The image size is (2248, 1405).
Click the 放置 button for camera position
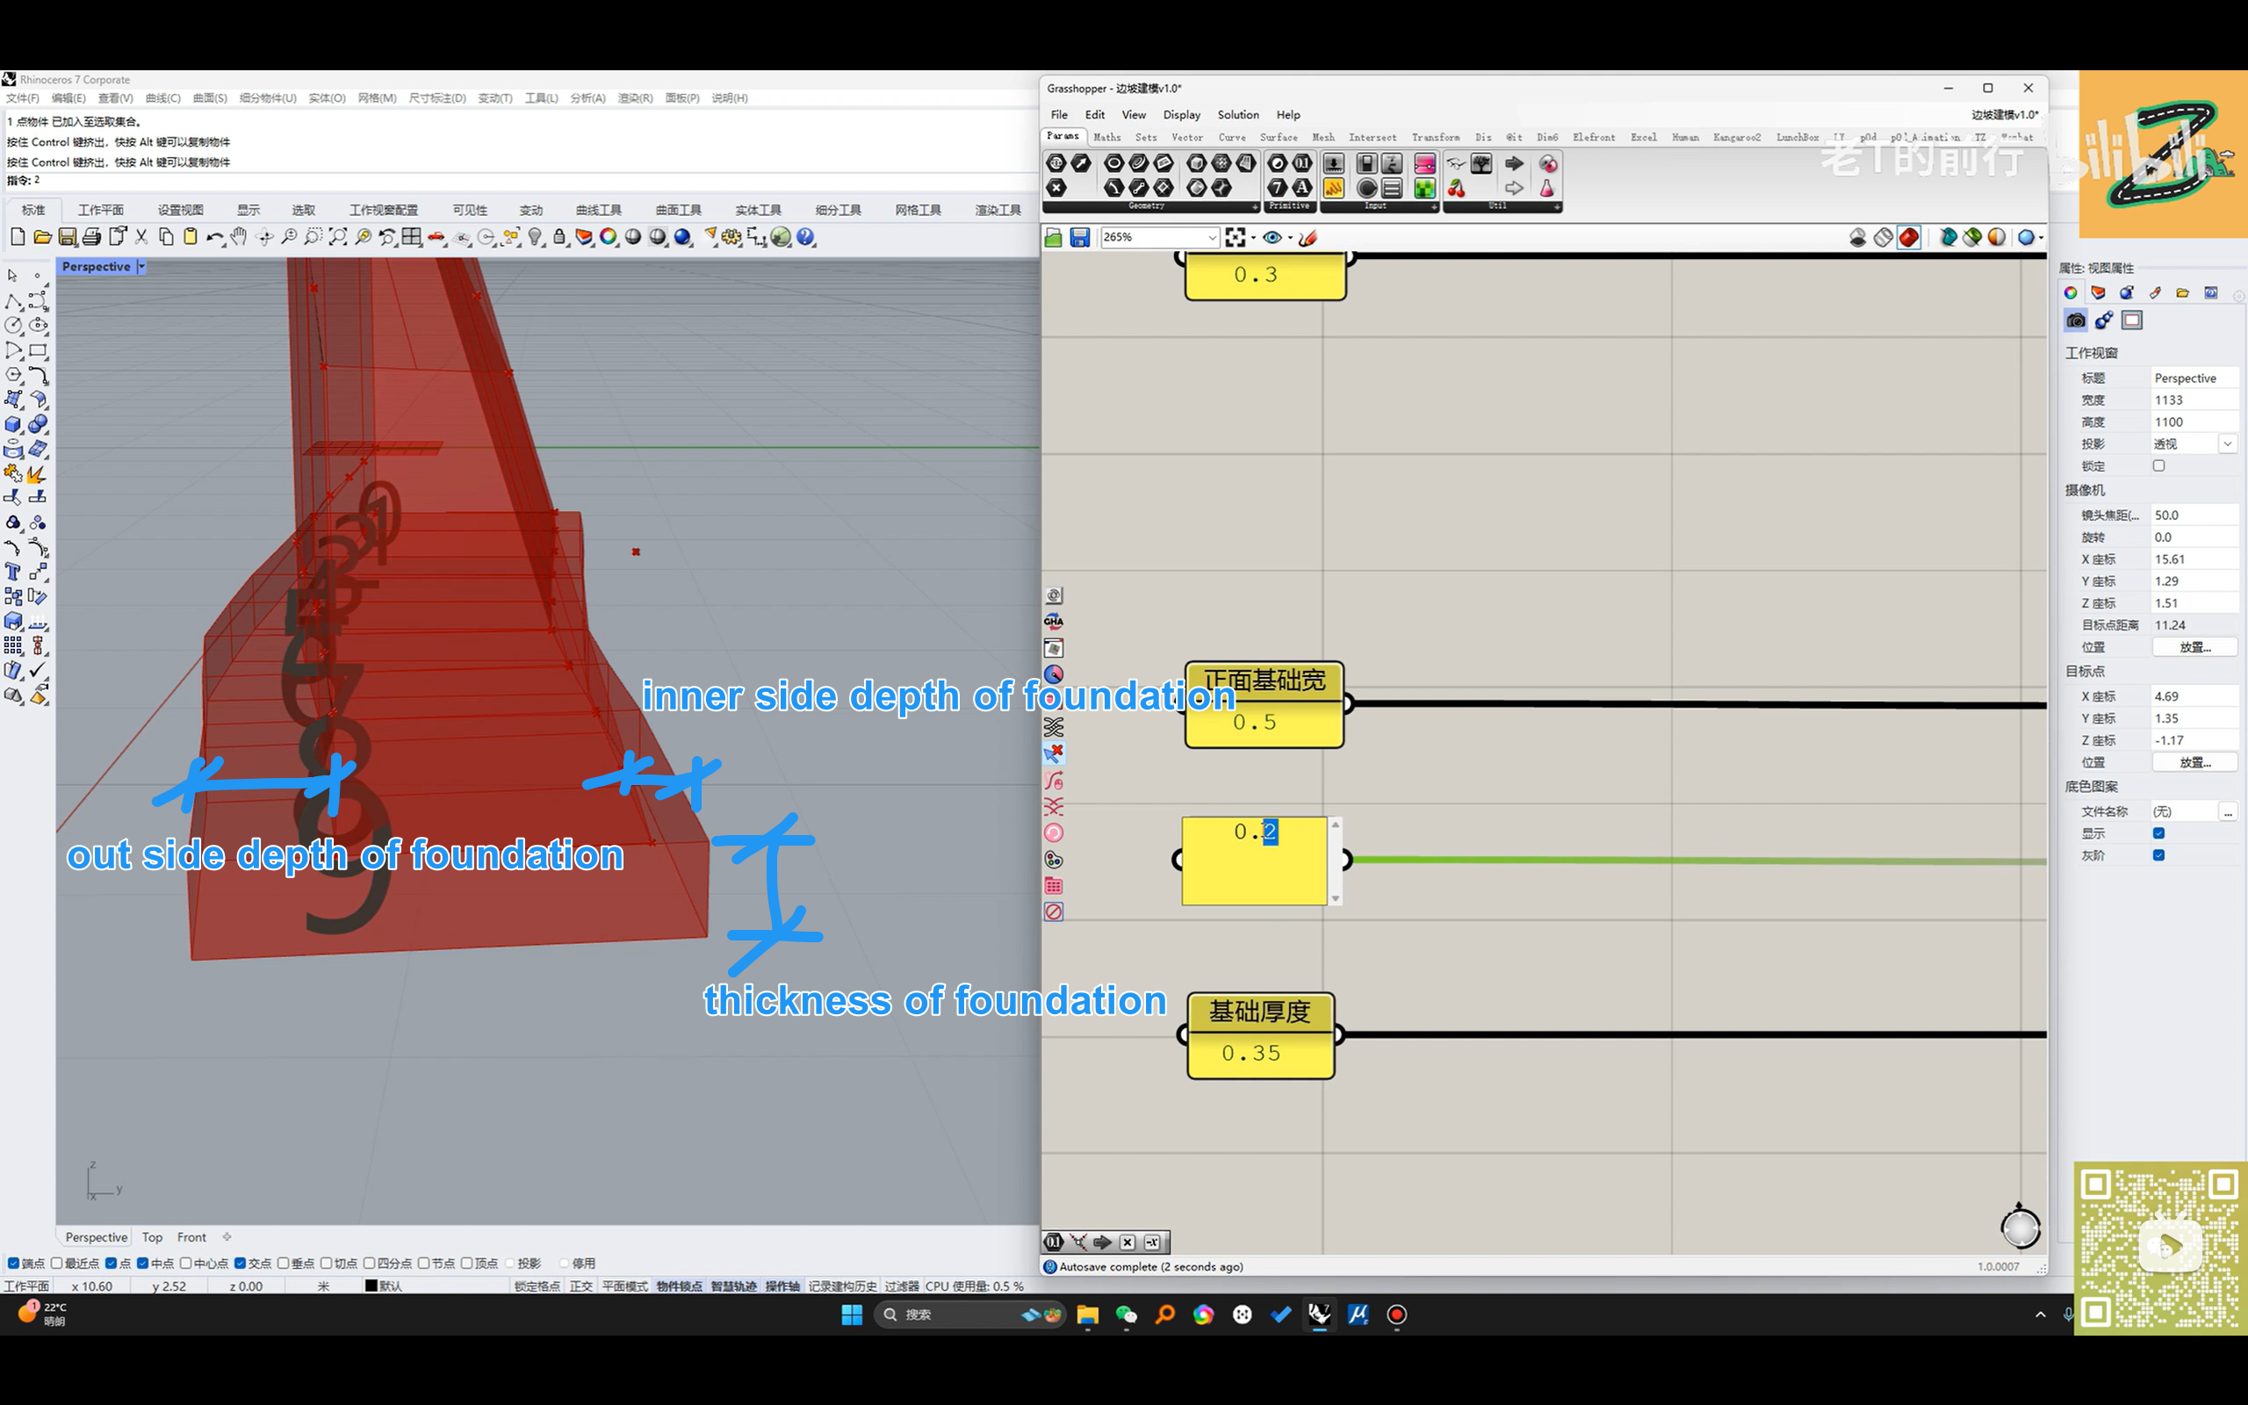(x=2194, y=647)
